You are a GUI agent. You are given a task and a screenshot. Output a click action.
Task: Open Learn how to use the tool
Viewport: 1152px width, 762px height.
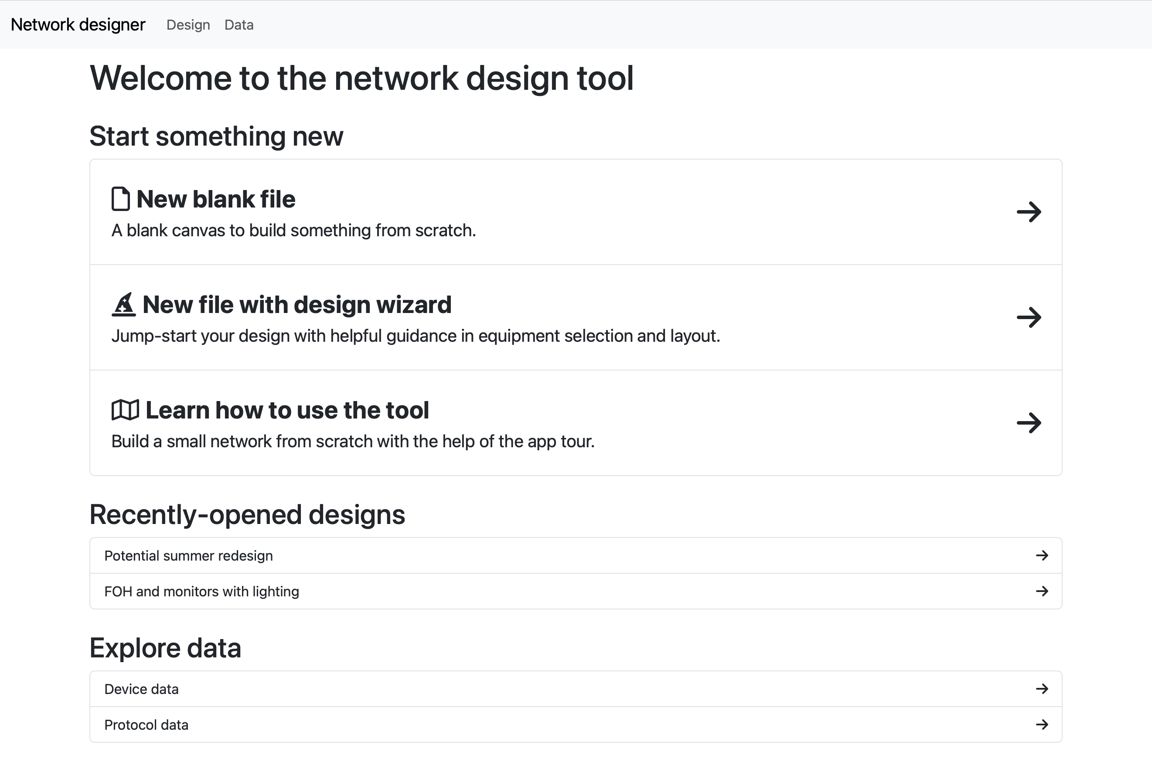[287, 410]
